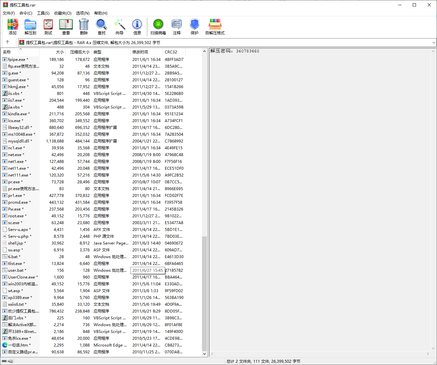
Task: Go up one folder level arrow
Action: (x=7, y=42)
